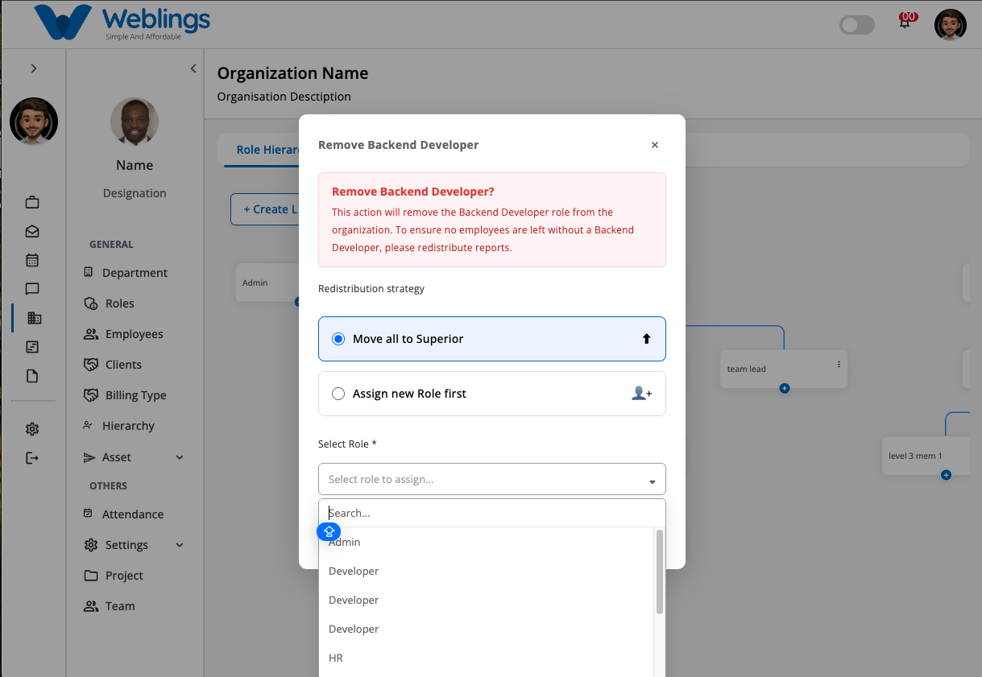Open Project in the sidebar
This screenshot has width=982, height=677.
[114, 576]
